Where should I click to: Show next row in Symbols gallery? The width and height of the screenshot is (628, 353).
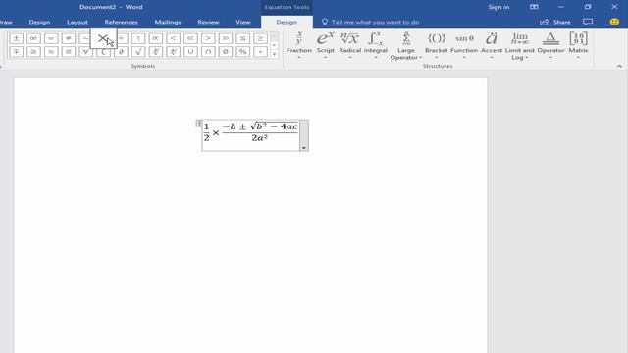coord(274,45)
